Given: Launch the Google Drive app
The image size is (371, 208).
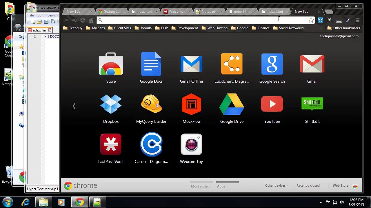Looking at the screenshot, I should point(232,108).
